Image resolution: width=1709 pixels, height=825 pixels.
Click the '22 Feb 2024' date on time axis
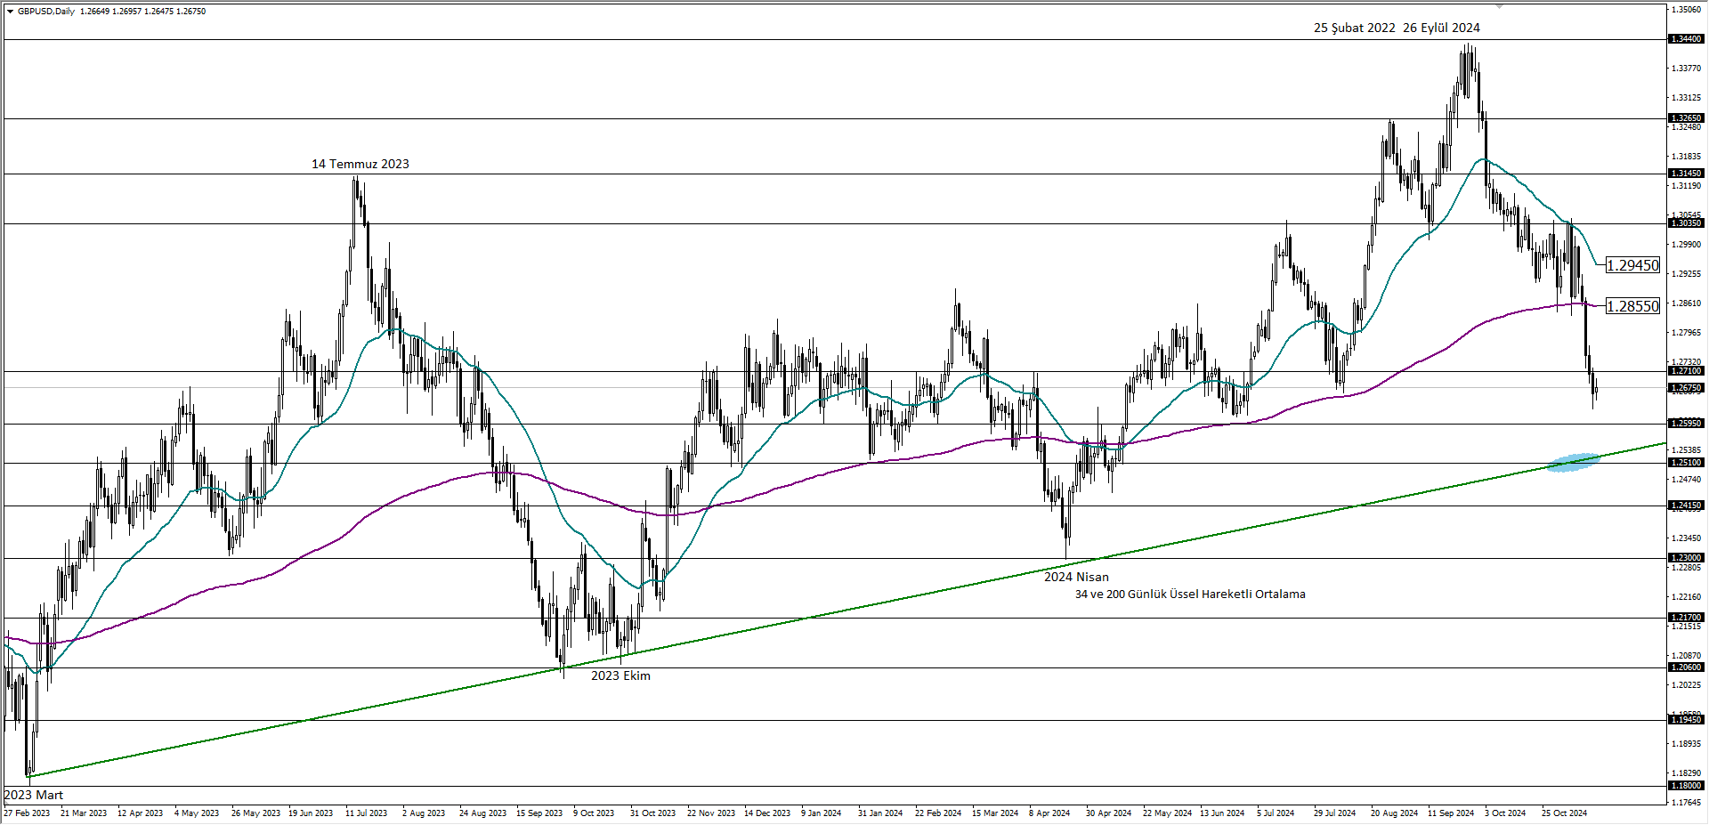[938, 813]
